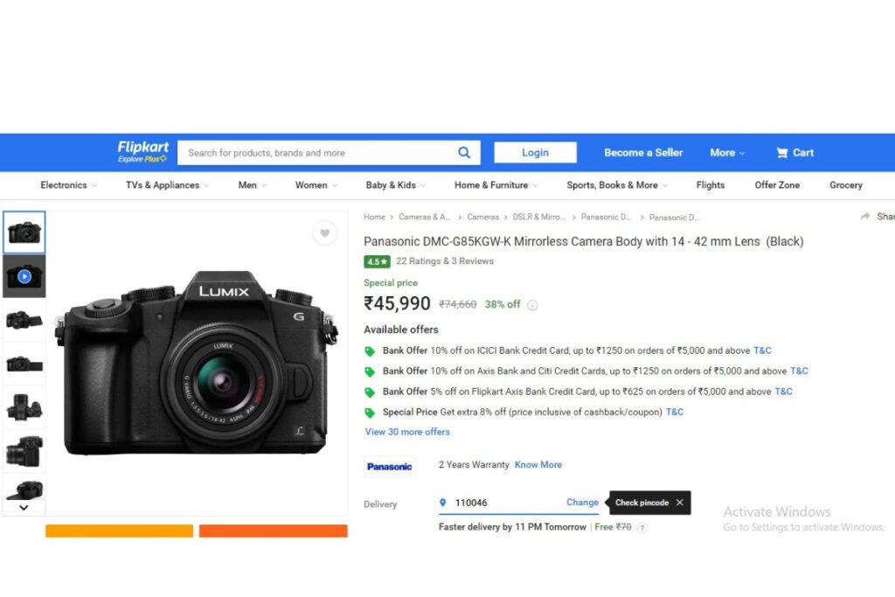Click the ₹45,990 price text
The height and width of the screenshot is (597, 895).
398,303
